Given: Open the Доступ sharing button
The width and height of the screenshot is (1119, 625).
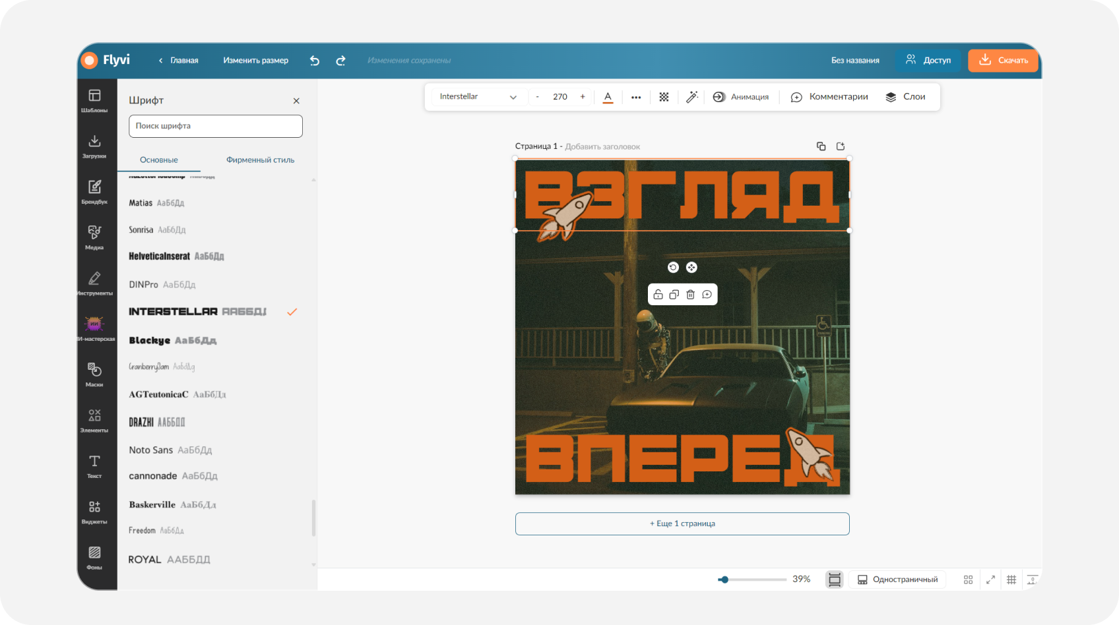Looking at the screenshot, I should point(928,60).
